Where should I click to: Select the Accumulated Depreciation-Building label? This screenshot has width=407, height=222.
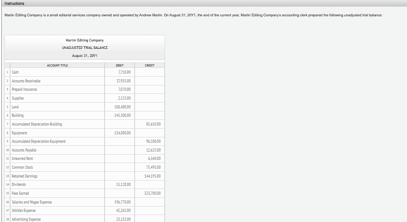(37, 124)
